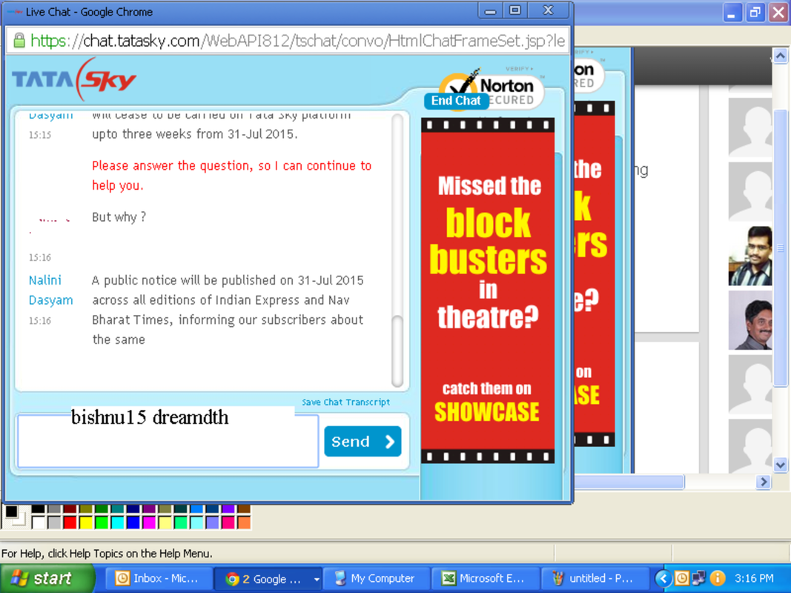
Task: Expand hidden system tray icons arrow
Action: pyautogui.click(x=663, y=578)
